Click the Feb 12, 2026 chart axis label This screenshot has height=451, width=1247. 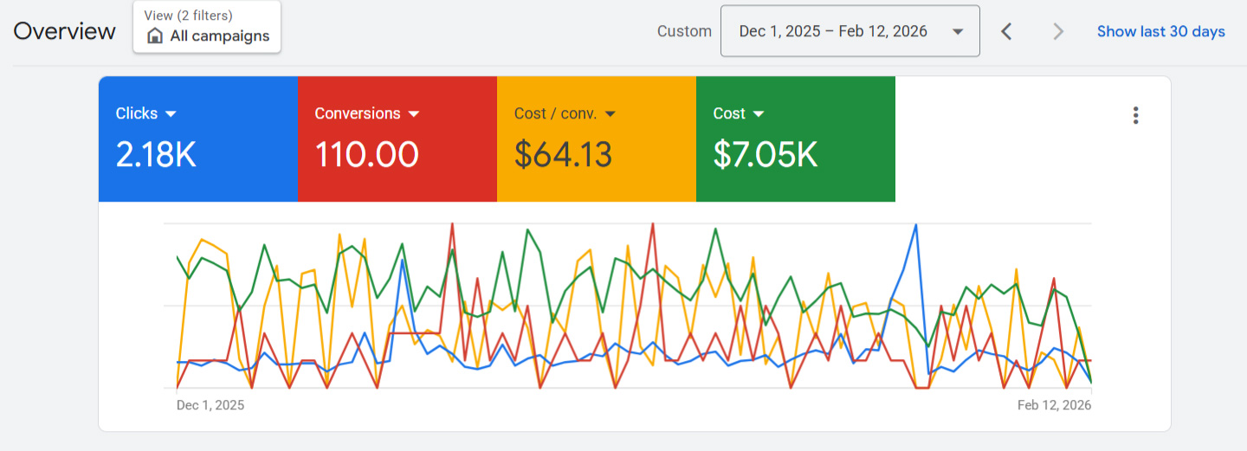coord(1054,405)
